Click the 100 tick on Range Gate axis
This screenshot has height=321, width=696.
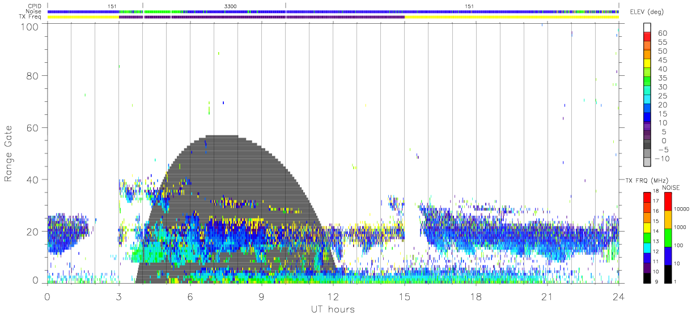[x=29, y=27]
